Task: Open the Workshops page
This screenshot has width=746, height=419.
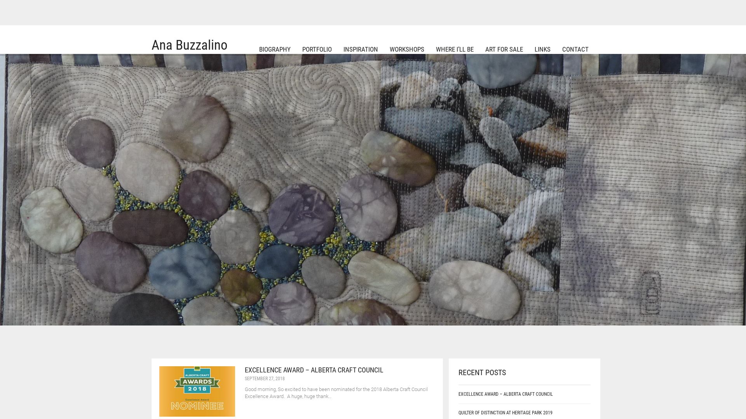Action: coord(406,49)
